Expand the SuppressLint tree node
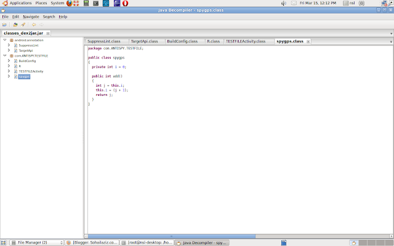The width and height of the screenshot is (394, 246). (9, 45)
